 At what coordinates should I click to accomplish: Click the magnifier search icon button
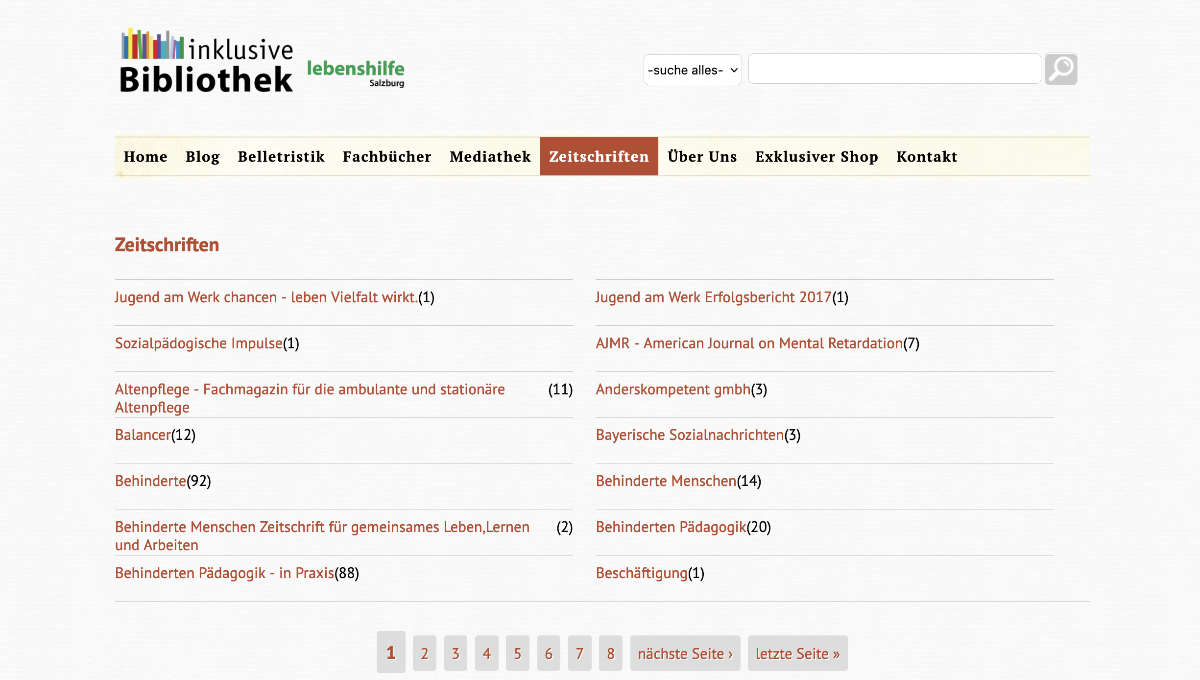click(1060, 69)
